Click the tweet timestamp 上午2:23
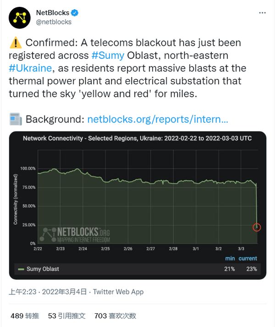 [x=24, y=292]
